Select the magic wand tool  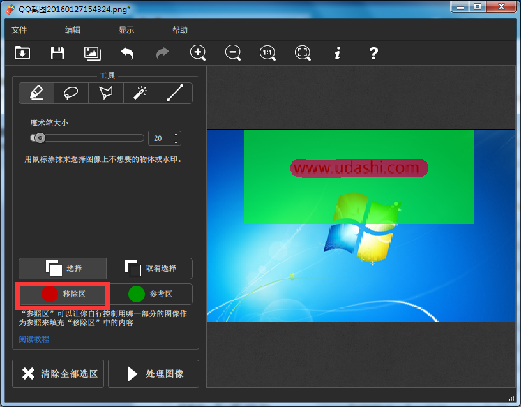[x=140, y=93]
